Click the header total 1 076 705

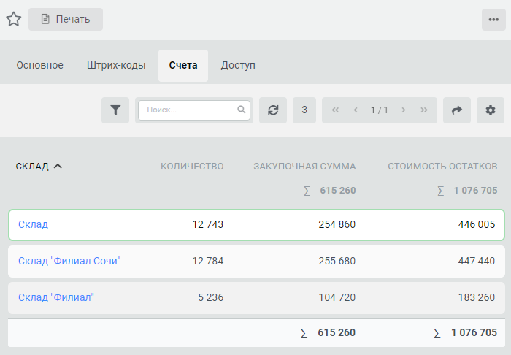click(x=475, y=191)
